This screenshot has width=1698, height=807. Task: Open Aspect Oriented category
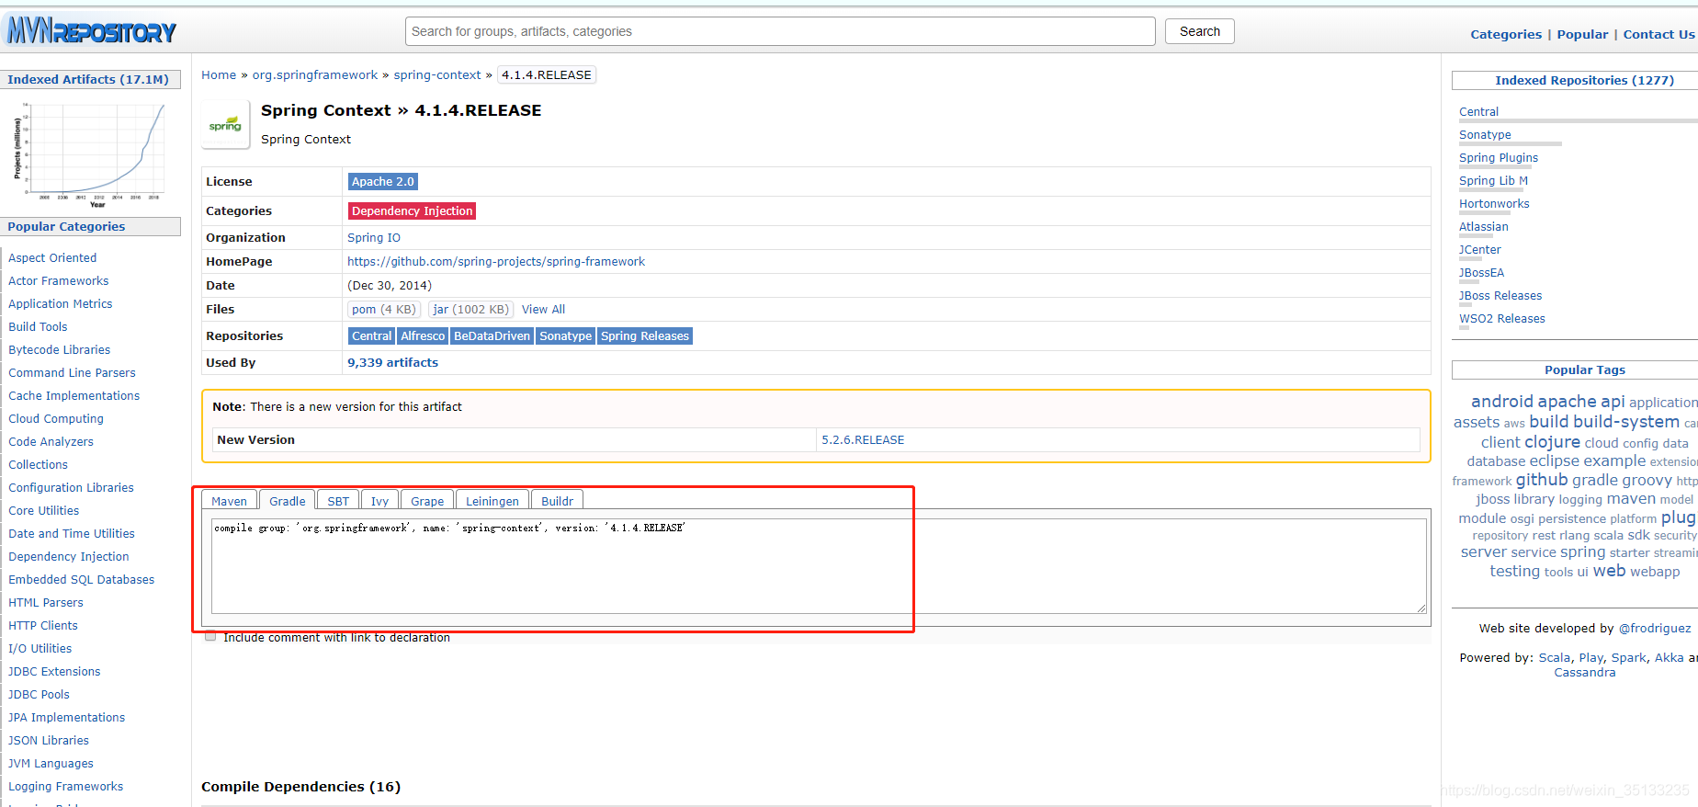click(52, 258)
